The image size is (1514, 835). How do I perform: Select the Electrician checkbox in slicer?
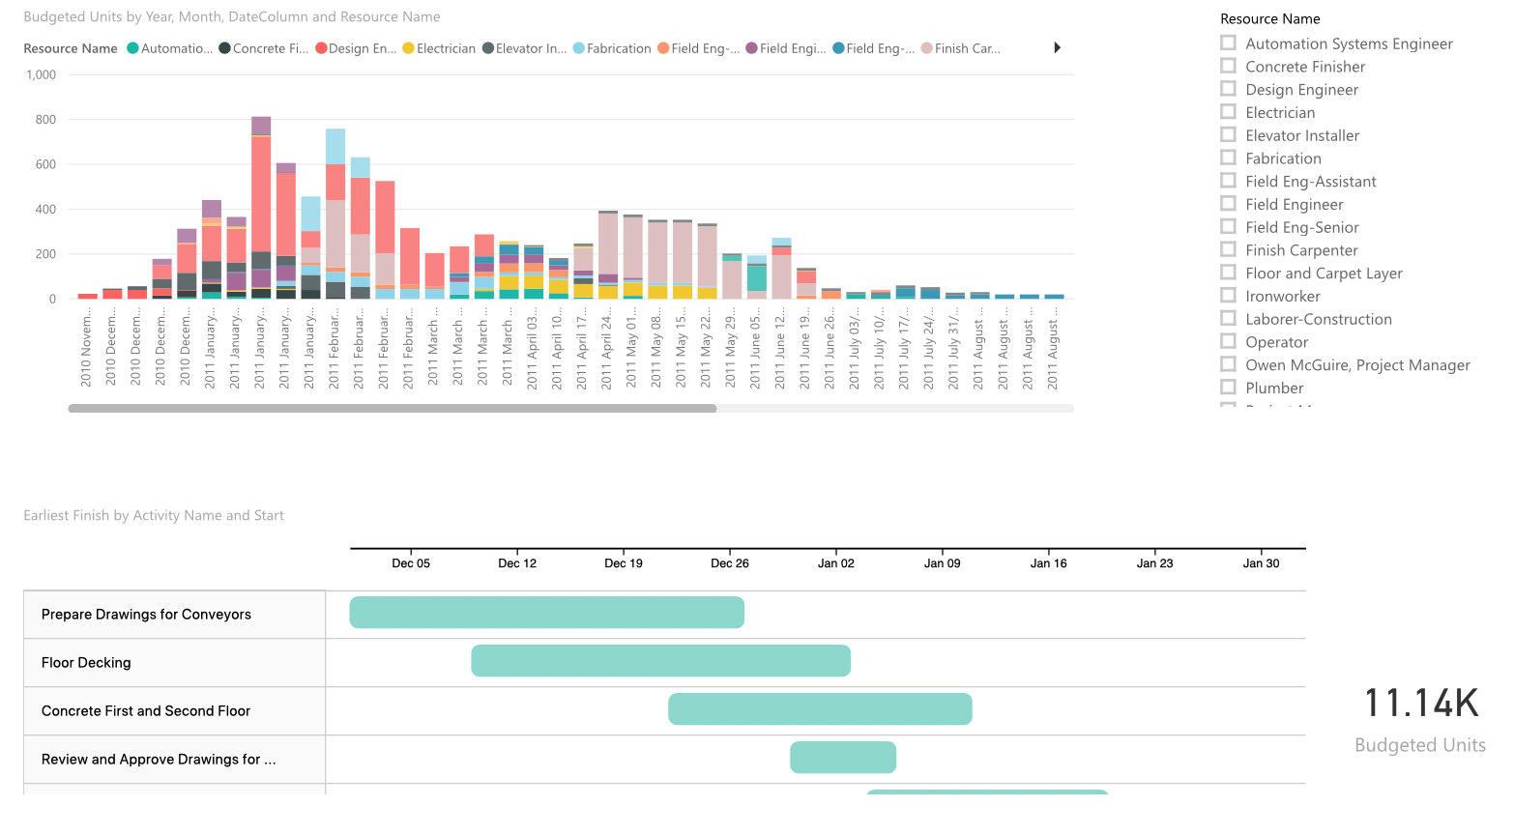[1228, 111]
